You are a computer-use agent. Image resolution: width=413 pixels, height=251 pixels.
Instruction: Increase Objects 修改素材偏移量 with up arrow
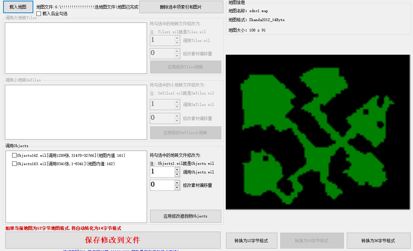coord(177,182)
